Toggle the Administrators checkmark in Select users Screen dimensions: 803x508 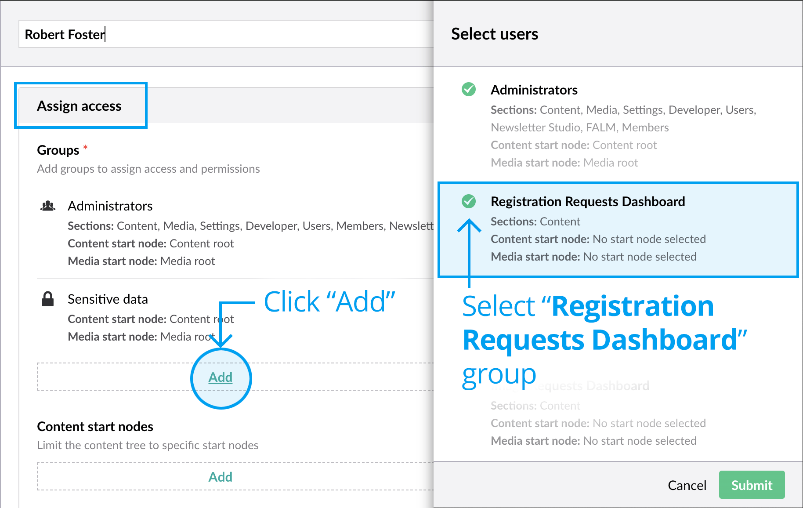point(469,89)
